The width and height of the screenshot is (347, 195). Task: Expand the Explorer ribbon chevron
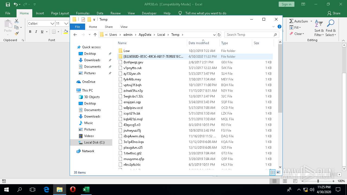(274, 27)
